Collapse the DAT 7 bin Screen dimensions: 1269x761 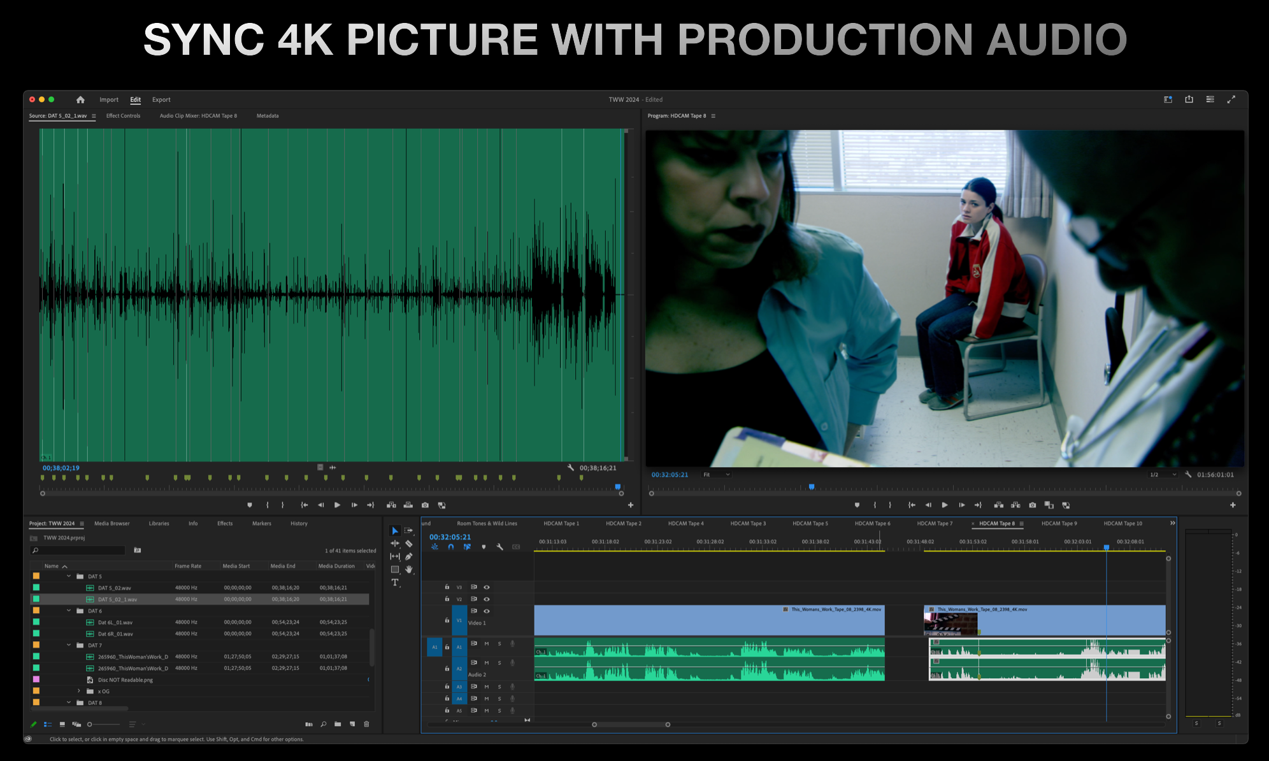(69, 645)
